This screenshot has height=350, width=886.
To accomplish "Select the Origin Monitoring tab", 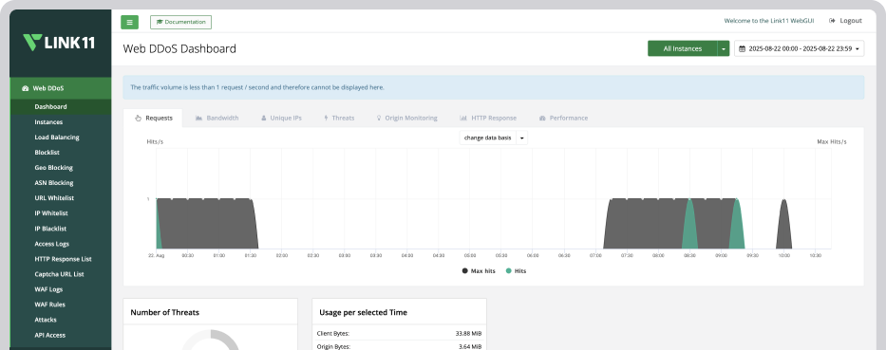I will 406,118.
